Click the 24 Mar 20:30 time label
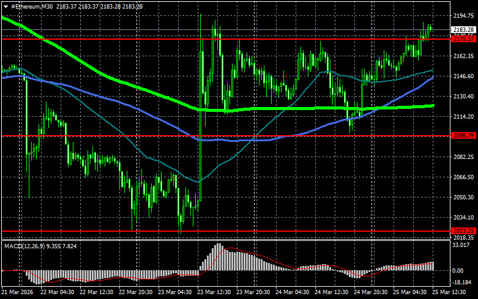 coord(370,292)
